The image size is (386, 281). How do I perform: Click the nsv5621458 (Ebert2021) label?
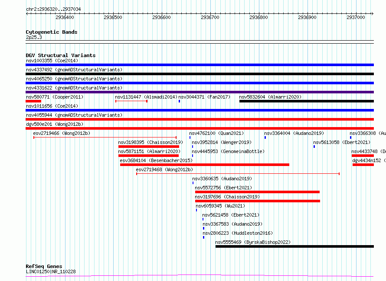[231, 215]
